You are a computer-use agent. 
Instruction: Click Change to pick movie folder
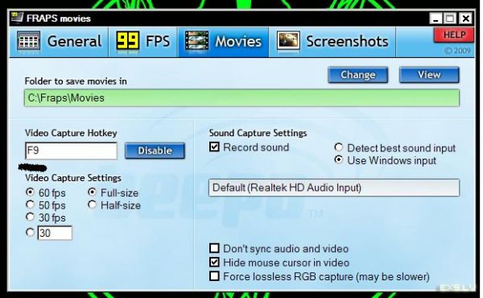coord(358,75)
